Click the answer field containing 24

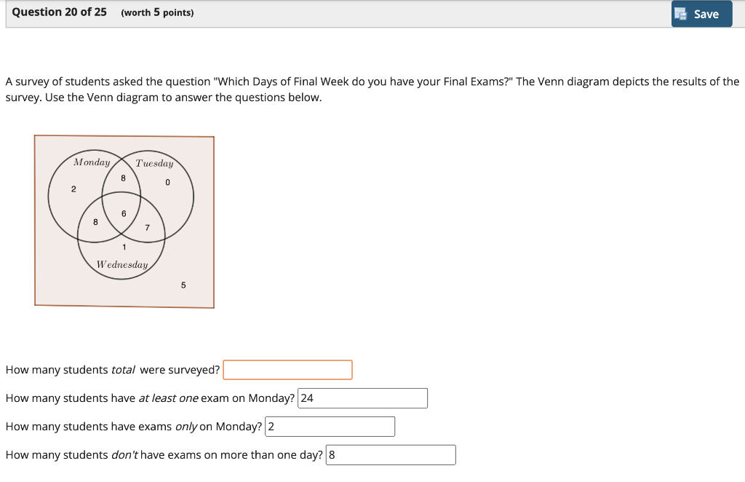[362, 398]
